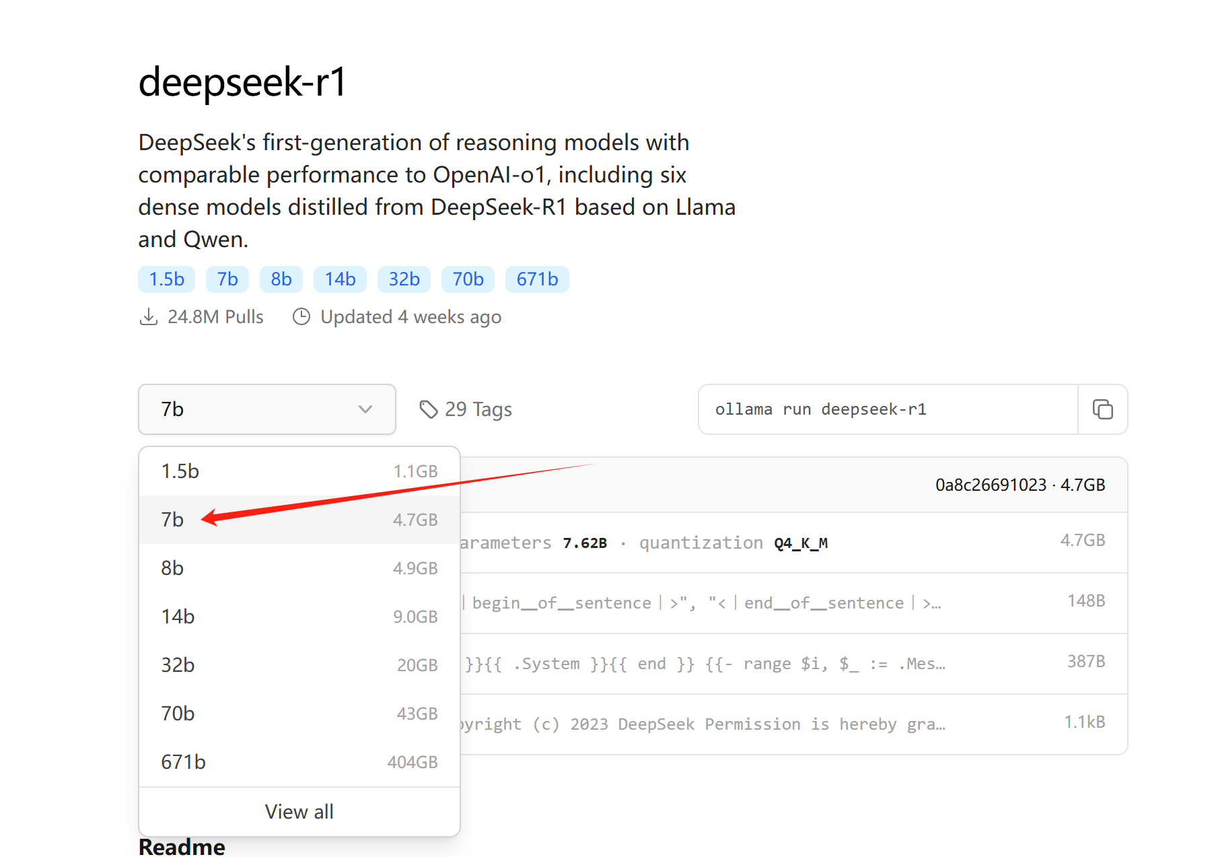
Task: Click the 1.5b blue tag badge
Action: coord(167,279)
